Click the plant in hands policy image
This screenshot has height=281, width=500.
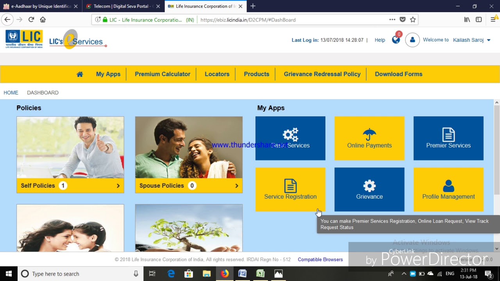pos(189,228)
